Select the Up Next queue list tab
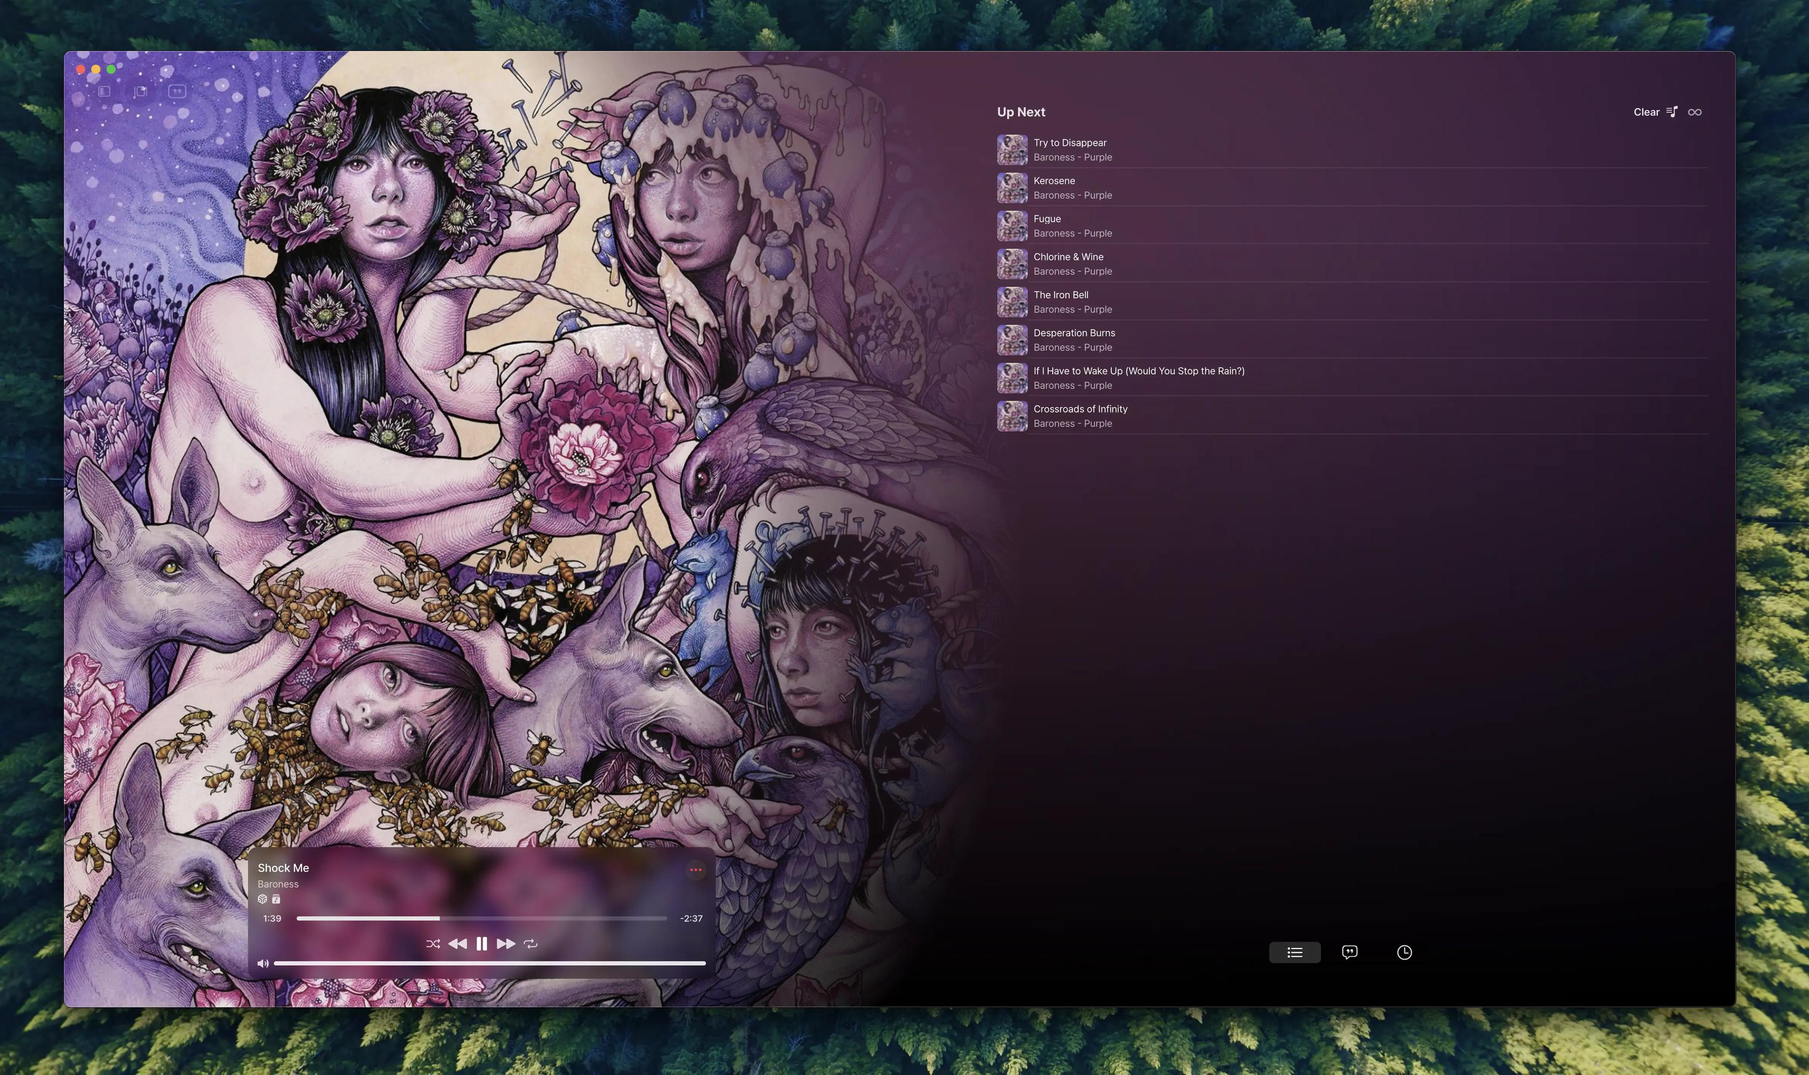Screen dimensions: 1809x1075 1295,952
